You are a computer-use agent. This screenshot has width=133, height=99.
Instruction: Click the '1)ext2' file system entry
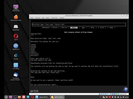pos(33,45)
